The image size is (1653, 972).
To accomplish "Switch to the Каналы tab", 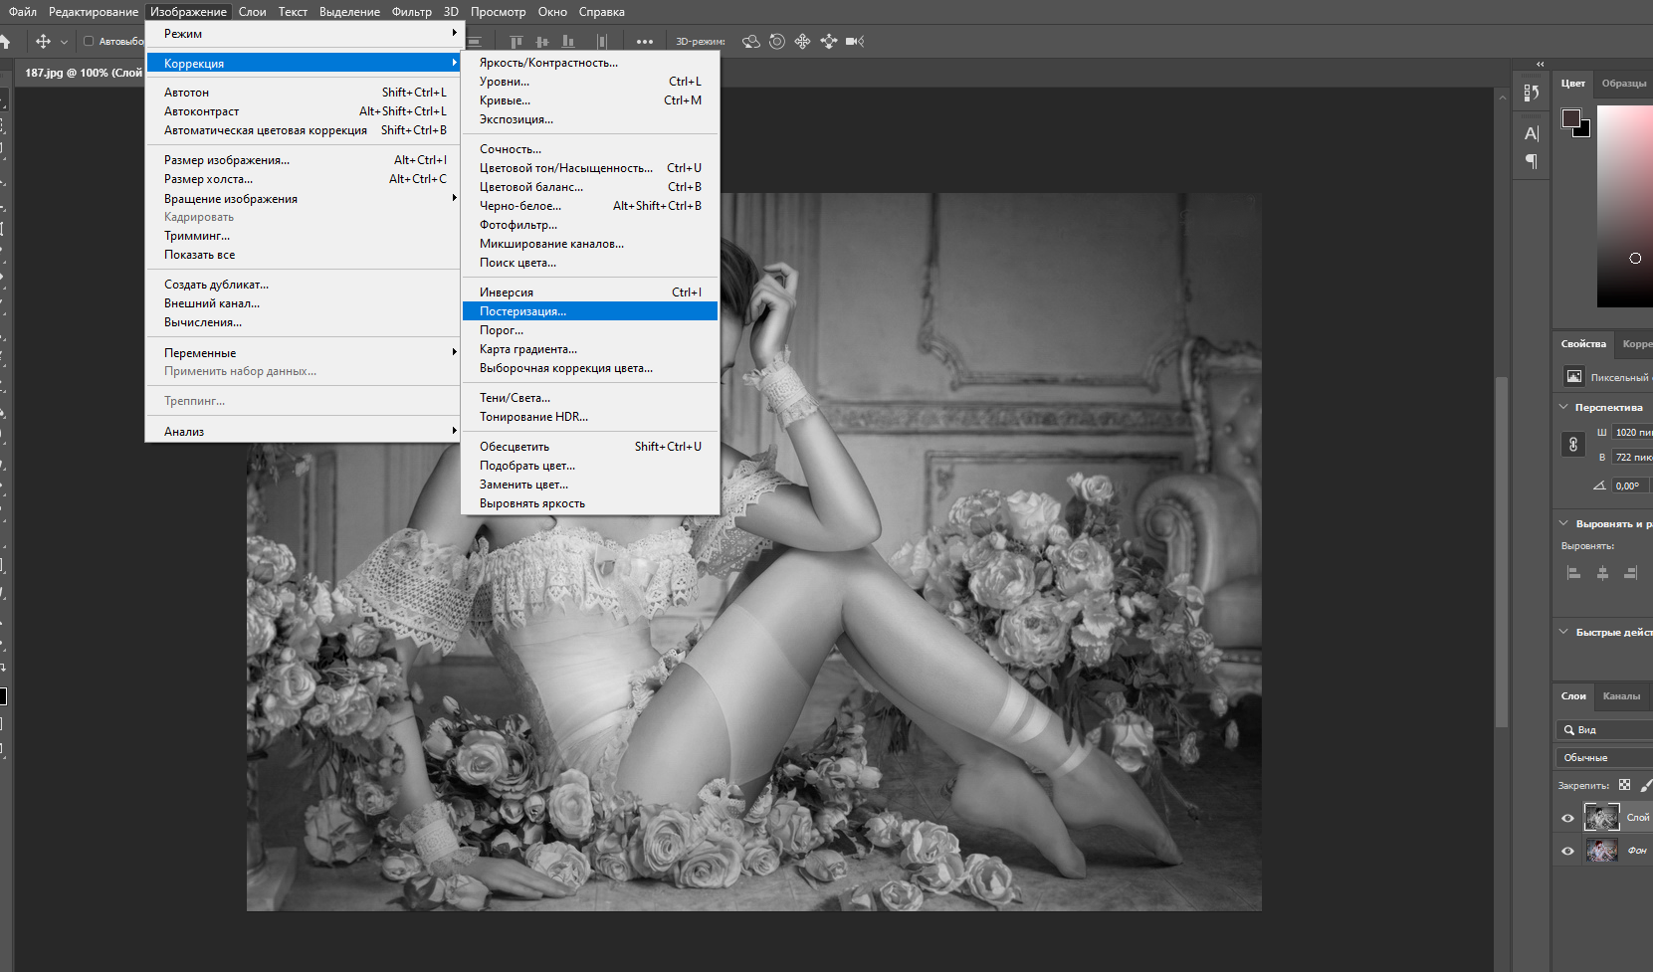I will 1621,696.
